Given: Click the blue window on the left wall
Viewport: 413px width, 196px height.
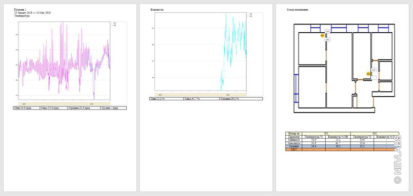Looking at the screenshot, I should pyautogui.click(x=297, y=88).
